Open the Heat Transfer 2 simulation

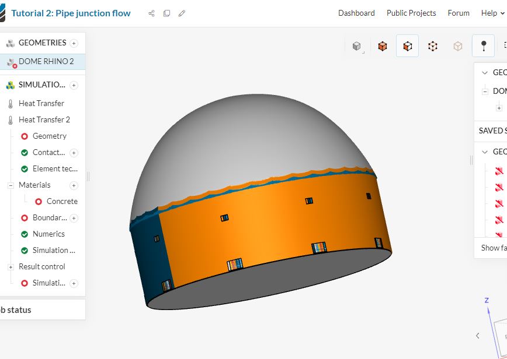click(x=44, y=119)
